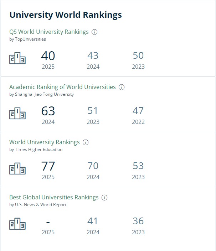The width and height of the screenshot is (216, 251).
Task: Click podium icon in Times Higher Education row
Action: [x=17, y=168]
